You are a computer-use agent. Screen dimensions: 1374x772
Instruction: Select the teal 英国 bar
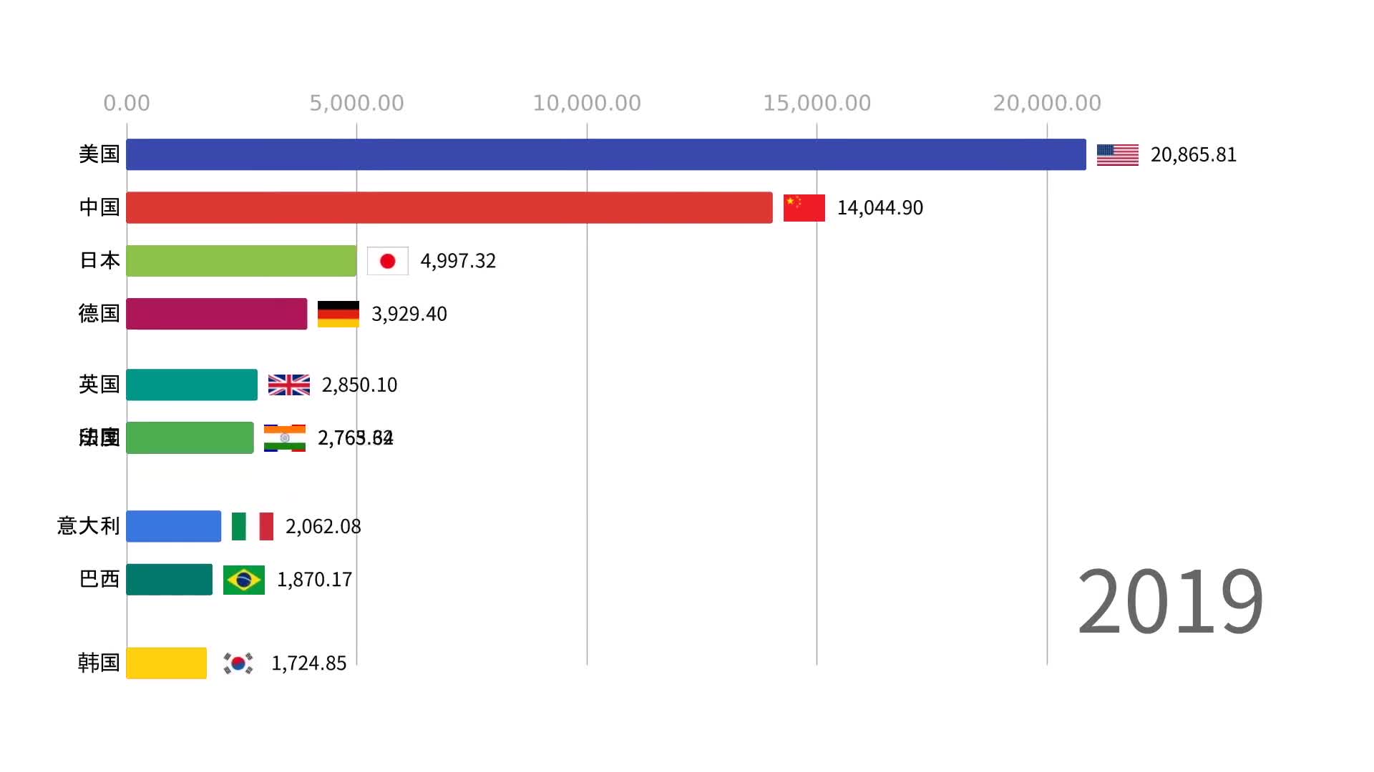point(192,385)
